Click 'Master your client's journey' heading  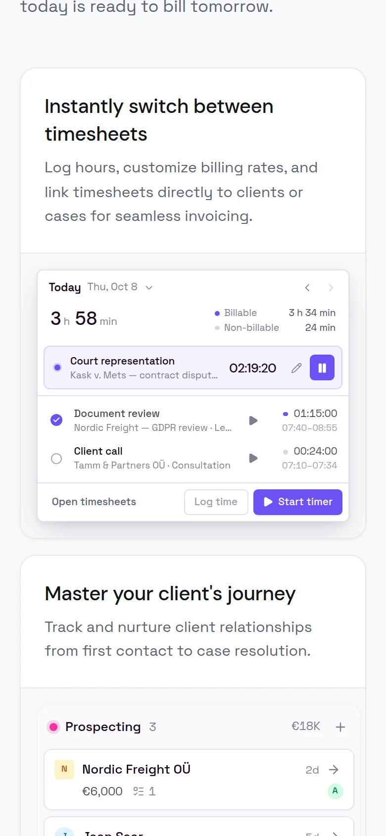point(170,593)
